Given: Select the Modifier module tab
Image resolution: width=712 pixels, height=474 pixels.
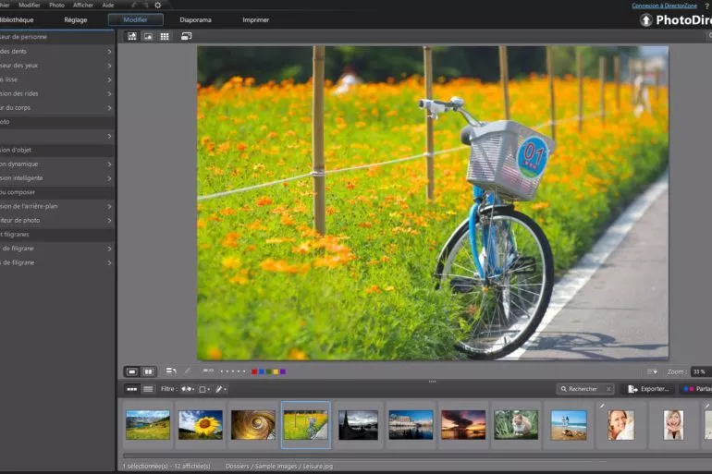Looking at the screenshot, I should [x=135, y=19].
